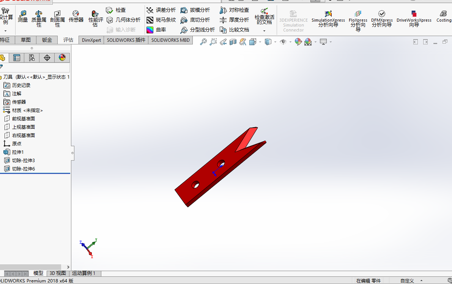The image size is (452, 284).
Task: Select the 评估 tab
Action: pos(68,40)
